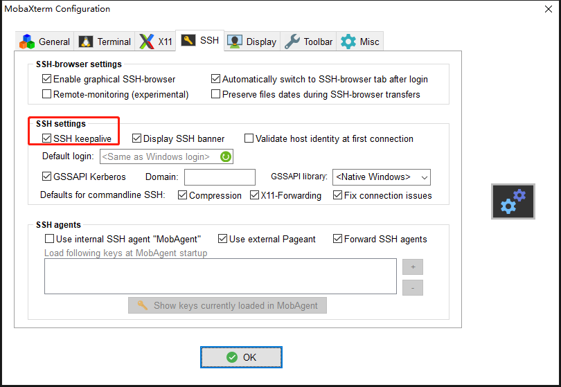This screenshot has height=387, width=561.
Task: Enable Use internal SSH agent MobAgent
Action: 49,239
